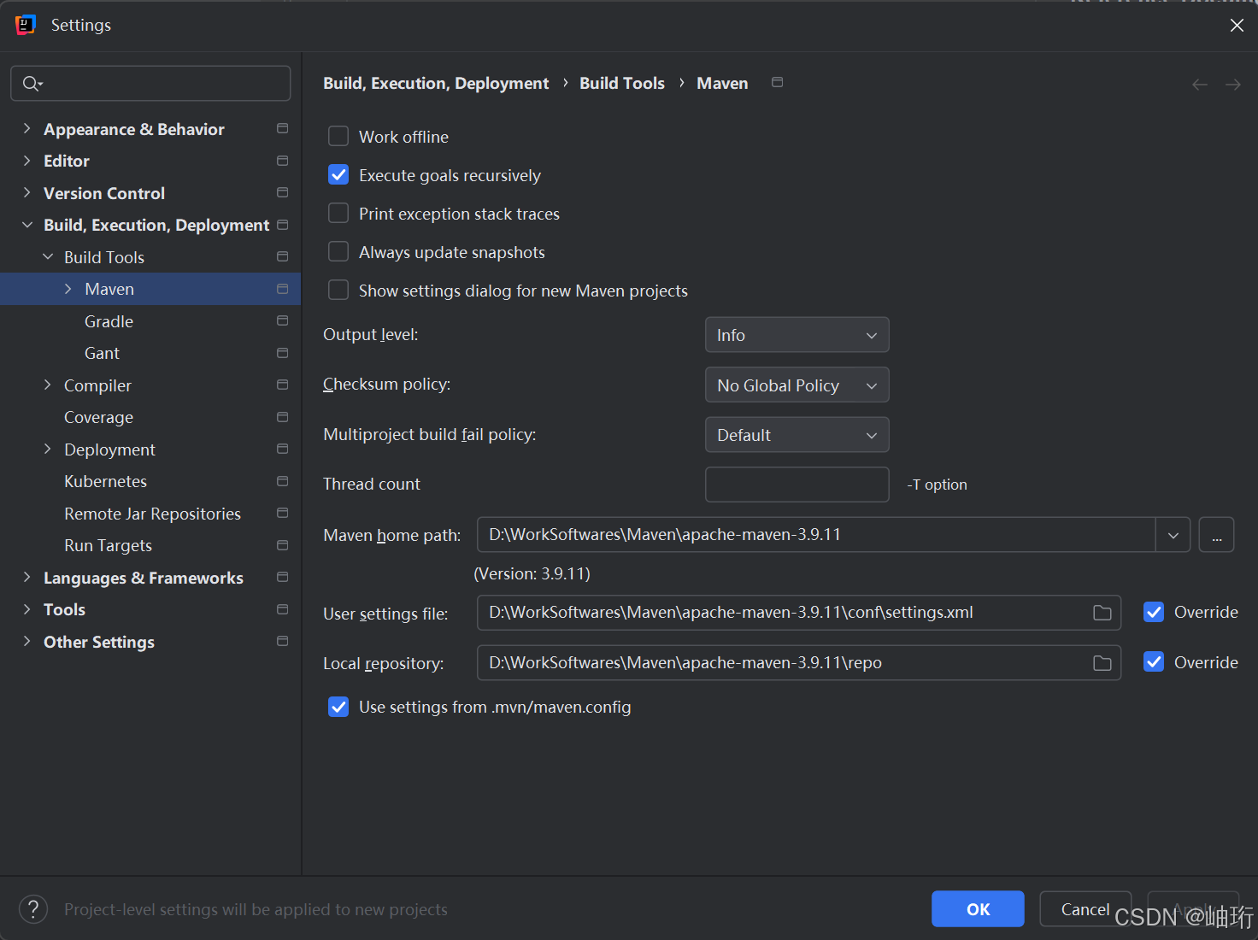
Task: Go back with the left arrow icon
Action: (1200, 84)
